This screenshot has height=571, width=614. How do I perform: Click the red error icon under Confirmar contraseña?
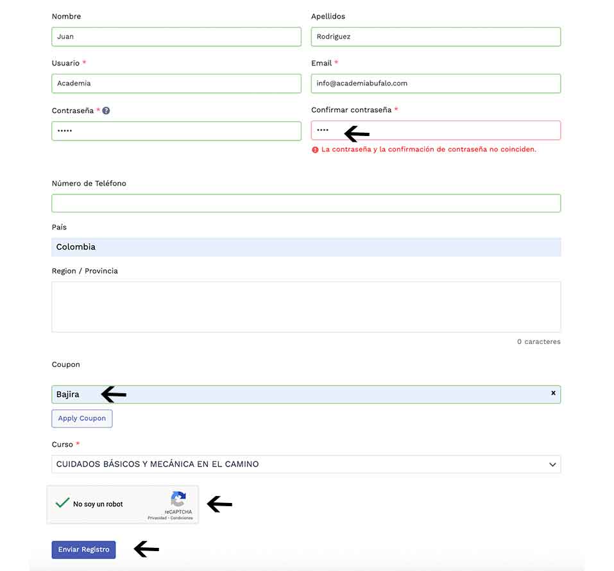click(x=315, y=150)
